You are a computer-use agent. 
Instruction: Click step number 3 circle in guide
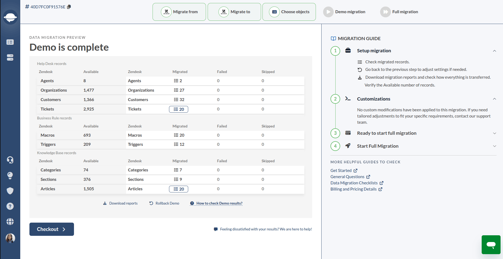click(x=335, y=133)
